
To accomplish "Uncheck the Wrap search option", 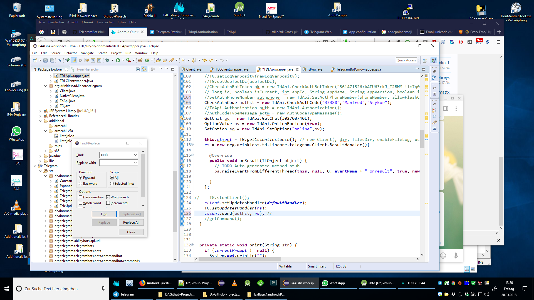I will click(x=108, y=197).
